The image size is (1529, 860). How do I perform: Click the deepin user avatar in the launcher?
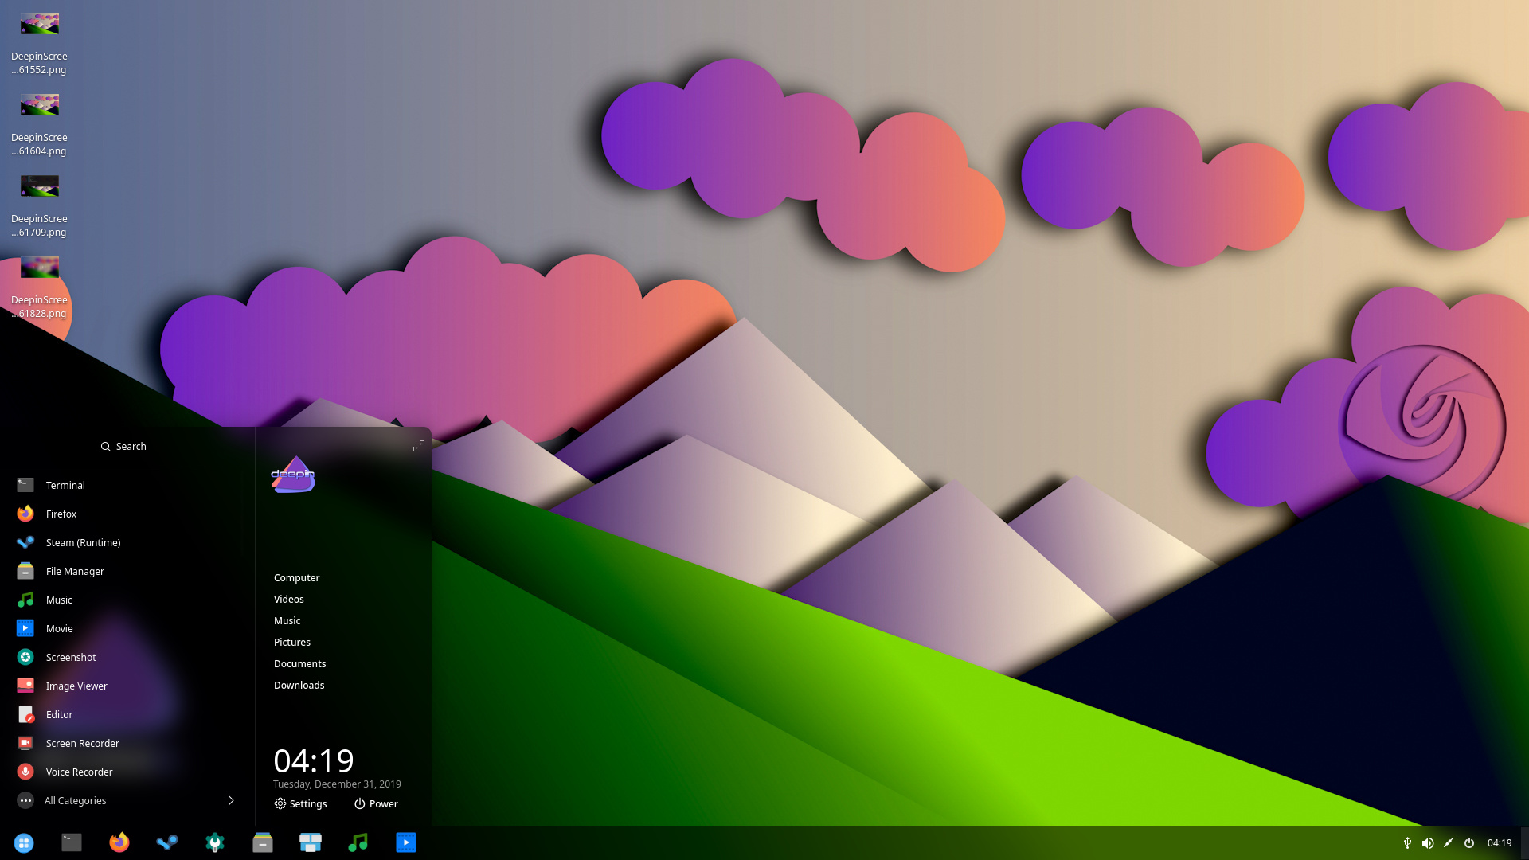pos(293,475)
